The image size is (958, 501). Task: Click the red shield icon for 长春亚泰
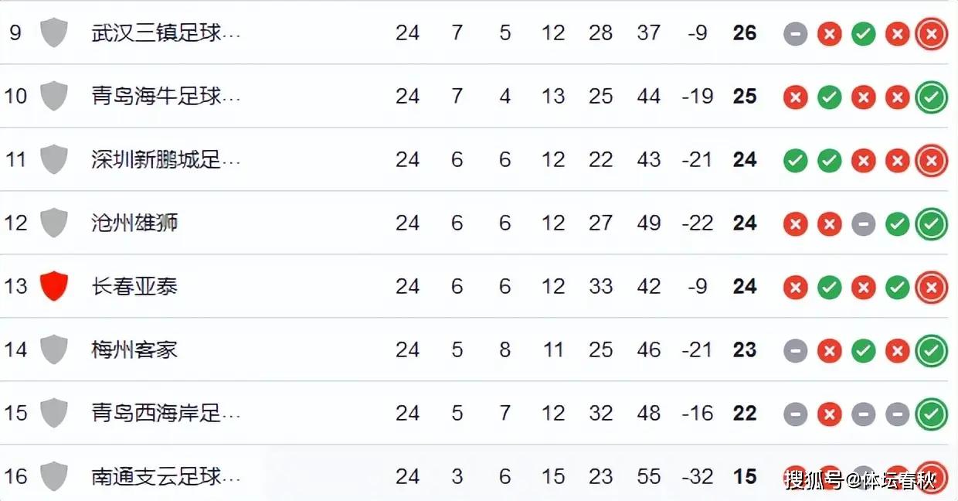53,286
